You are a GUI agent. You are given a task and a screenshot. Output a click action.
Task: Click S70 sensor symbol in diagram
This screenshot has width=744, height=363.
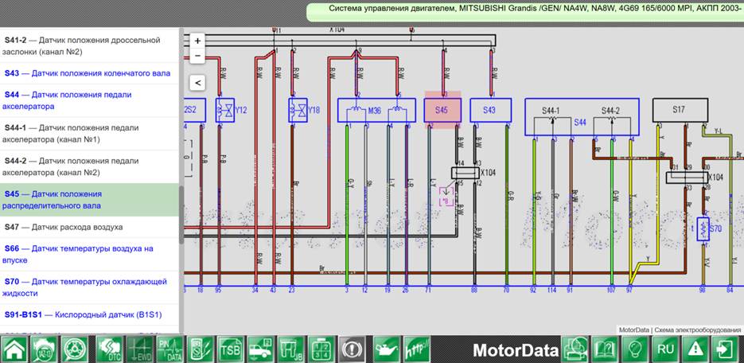click(703, 228)
